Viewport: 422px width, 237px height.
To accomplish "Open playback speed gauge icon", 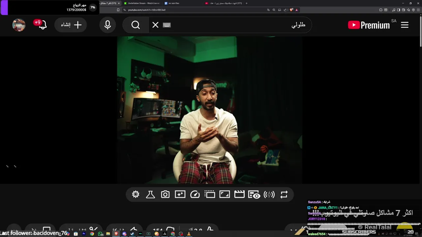I will [195, 195].
